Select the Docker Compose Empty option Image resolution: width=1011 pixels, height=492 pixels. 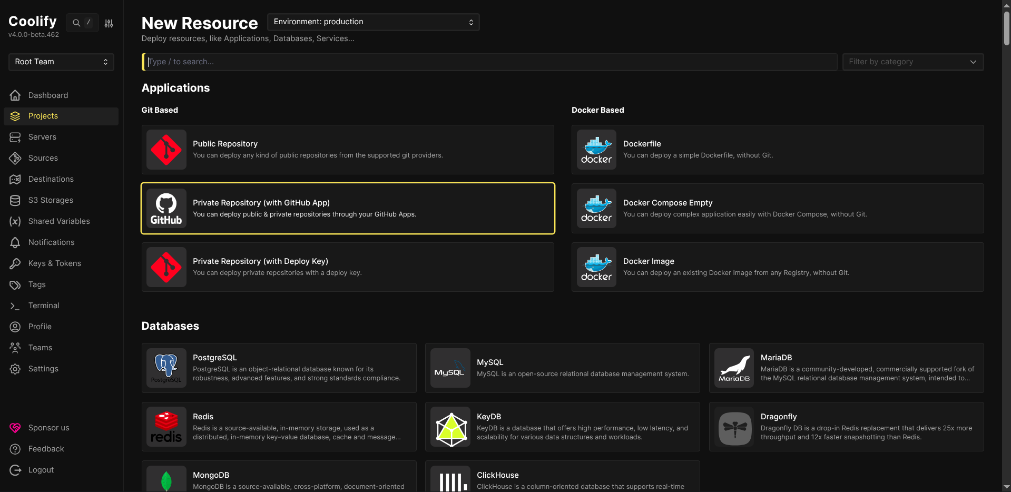pos(777,209)
